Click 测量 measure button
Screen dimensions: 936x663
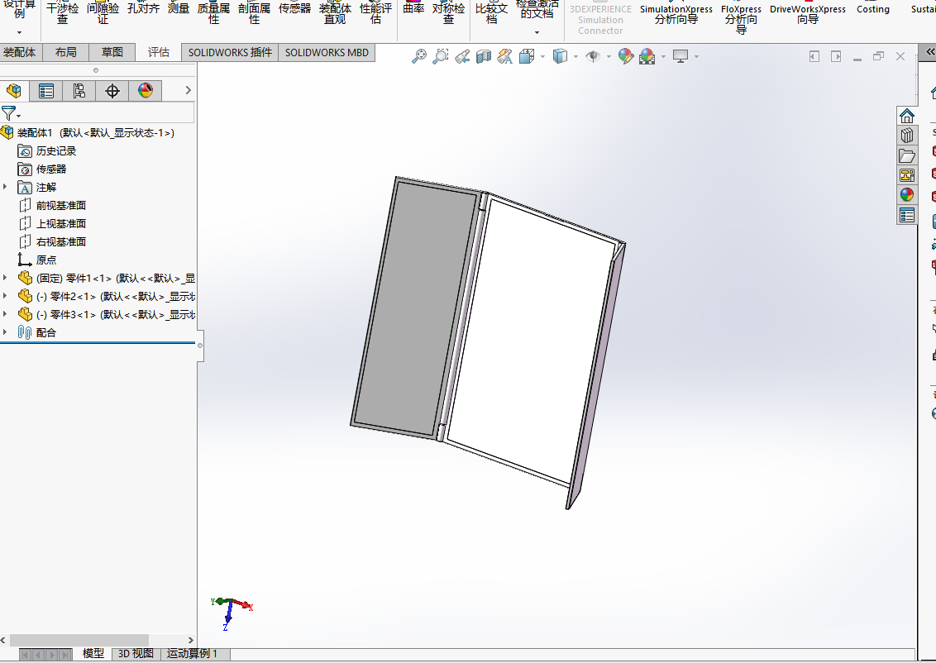click(x=179, y=8)
